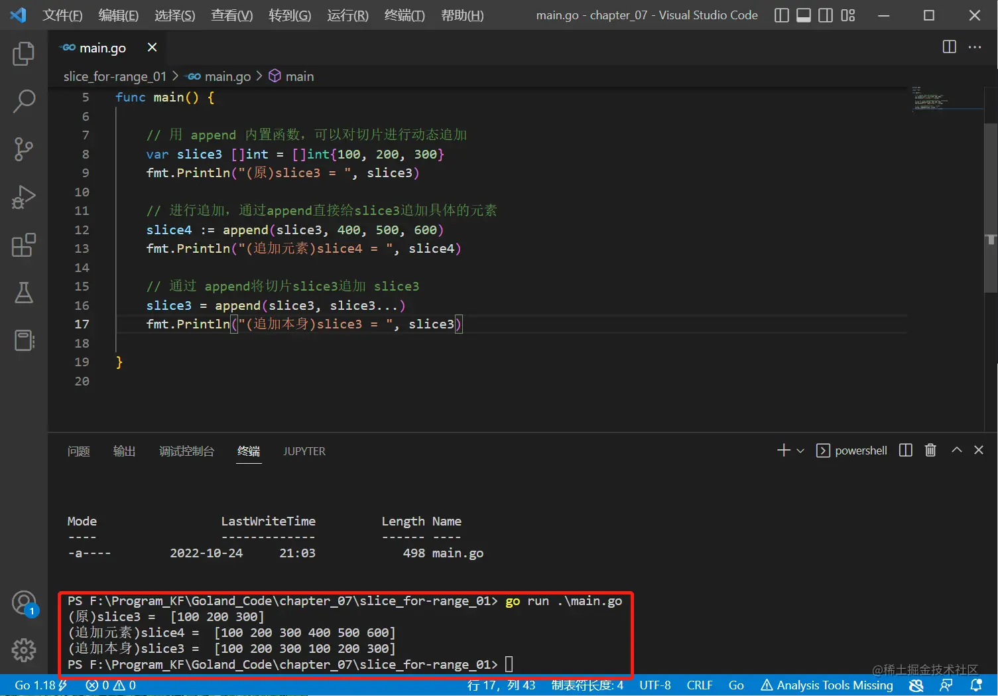Open errors and warnings status indicator
Viewport: 998px width, 696px height.
click(x=111, y=685)
